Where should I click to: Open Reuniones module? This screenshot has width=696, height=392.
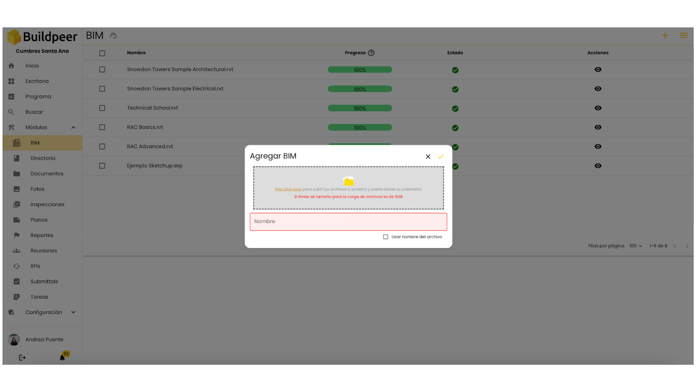42,251
